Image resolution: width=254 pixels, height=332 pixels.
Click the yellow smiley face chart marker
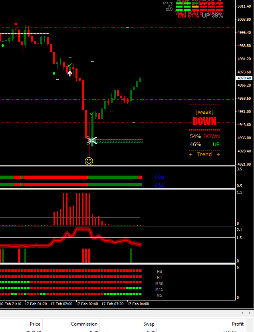89,161
